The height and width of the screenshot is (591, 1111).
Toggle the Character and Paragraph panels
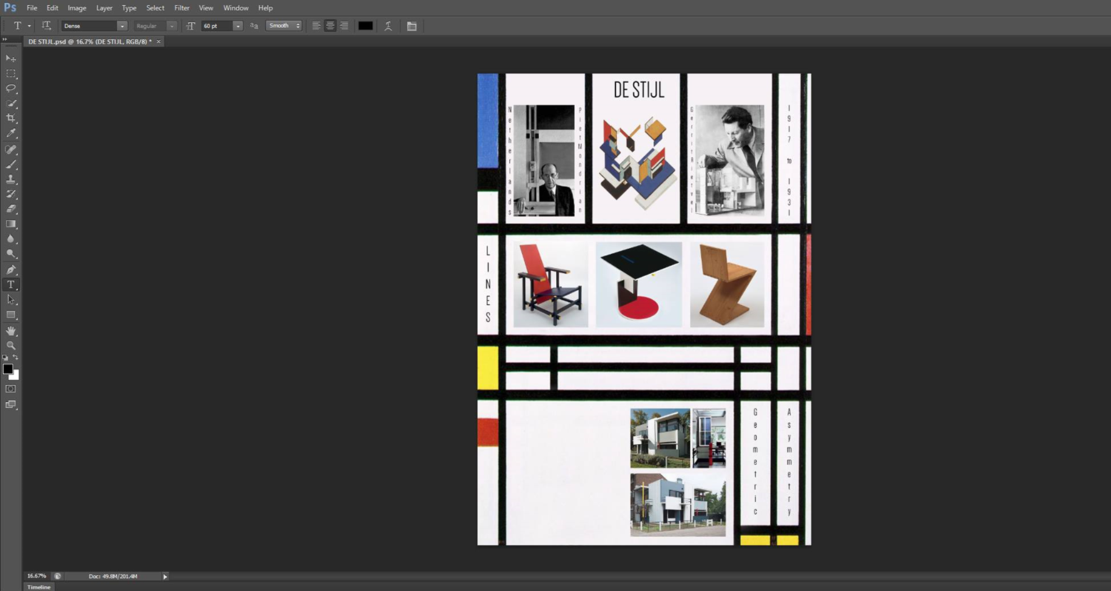point(412,26)
